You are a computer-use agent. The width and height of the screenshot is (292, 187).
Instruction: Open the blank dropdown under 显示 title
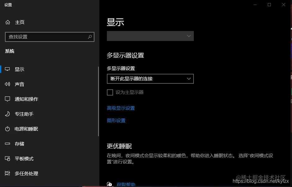pyautogui.click(x=150, y=36)
